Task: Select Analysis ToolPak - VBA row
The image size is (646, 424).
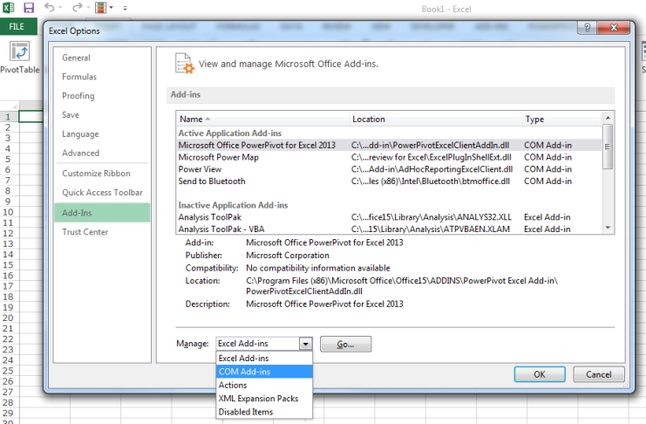Action: pos(389,229)
